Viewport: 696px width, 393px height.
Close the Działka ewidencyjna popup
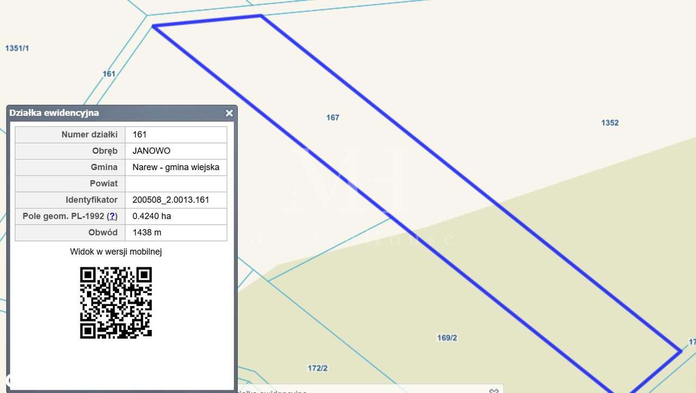tap(229, 113)
